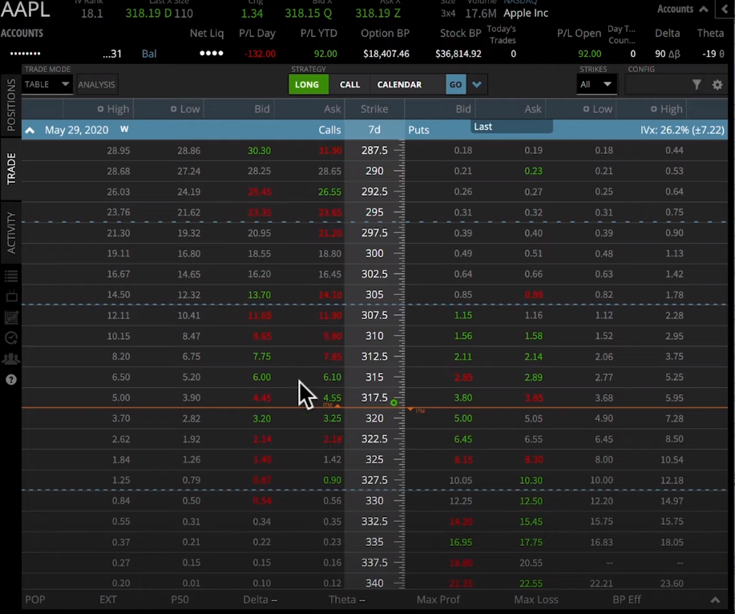Click the empty CONFIG input field
The width and height of the screenshot is (735, 614).
[x=658, y=85]
